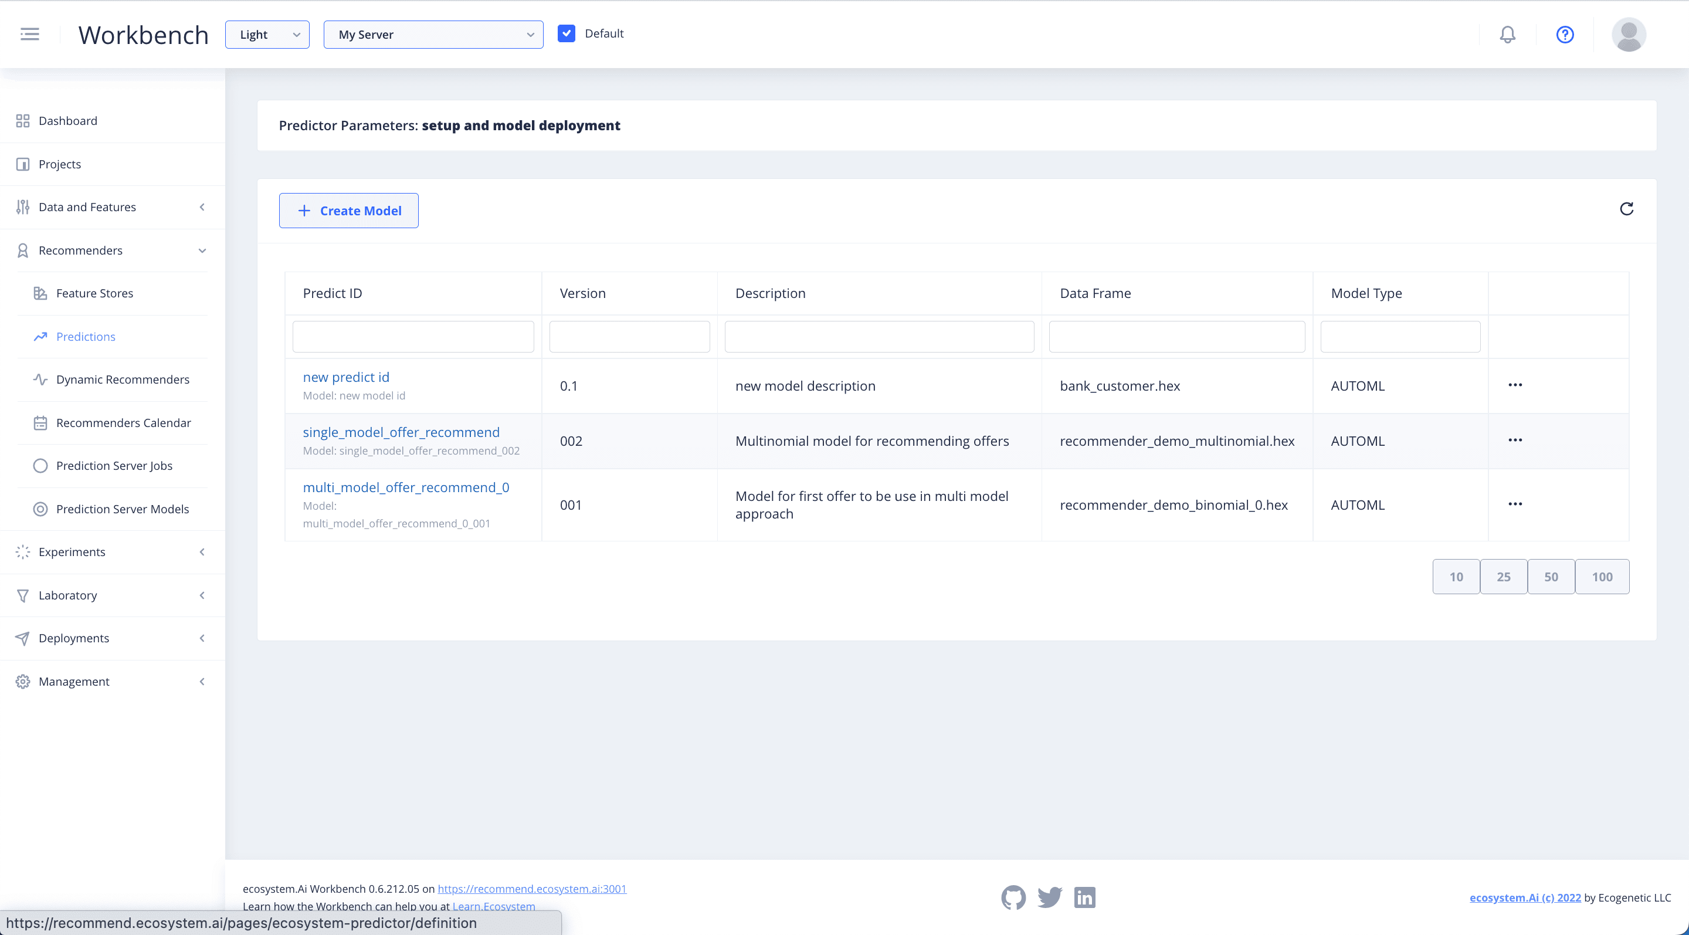The width and height of the screenshot is (1689, 935).
Task: Open Dynamic Recommenders in the sidebar
Action: (123, 380)
